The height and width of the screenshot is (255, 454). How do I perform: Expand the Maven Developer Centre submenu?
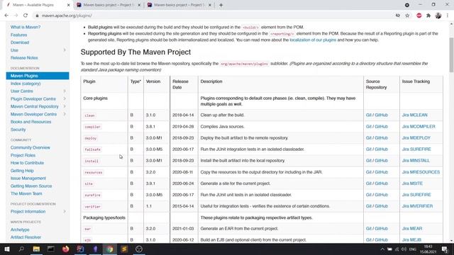(65, 114)
